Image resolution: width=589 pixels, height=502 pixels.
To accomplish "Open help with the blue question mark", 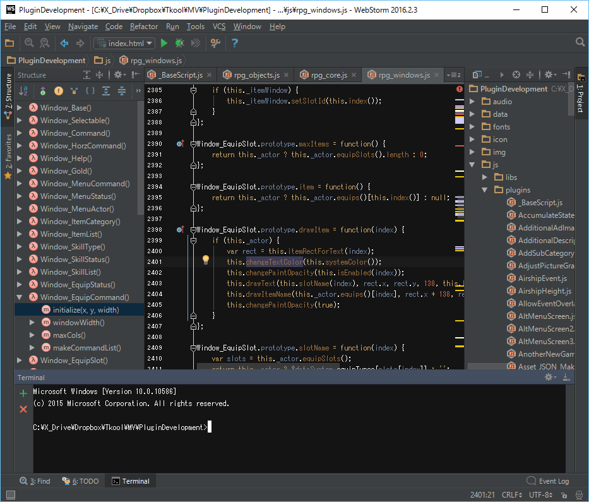I will tap(235, 43).
